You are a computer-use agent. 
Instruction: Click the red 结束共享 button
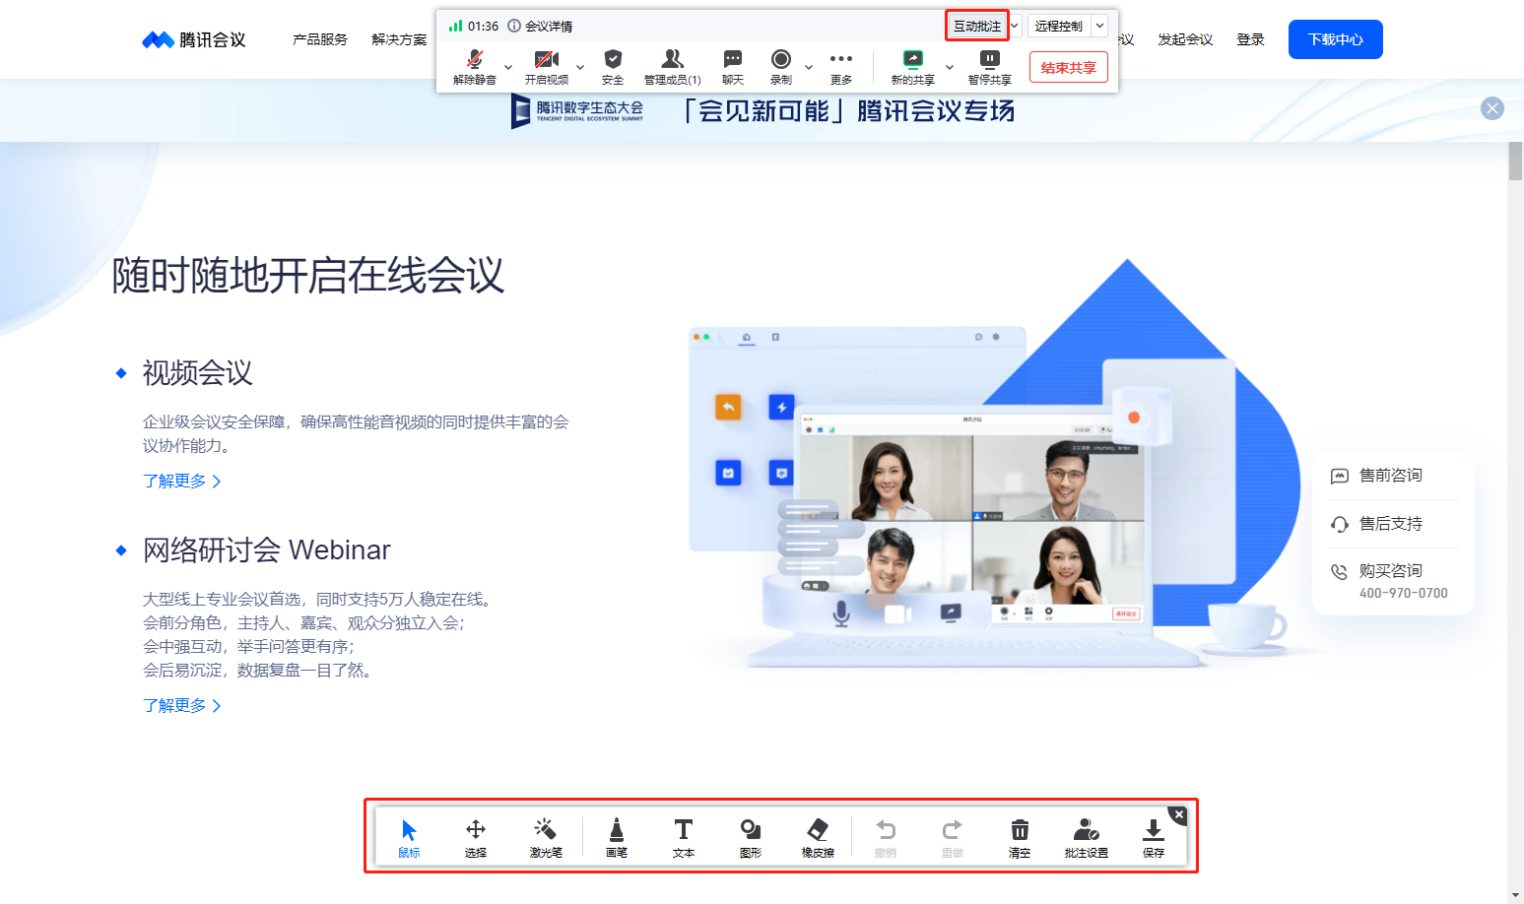(x=1068, y=67)
